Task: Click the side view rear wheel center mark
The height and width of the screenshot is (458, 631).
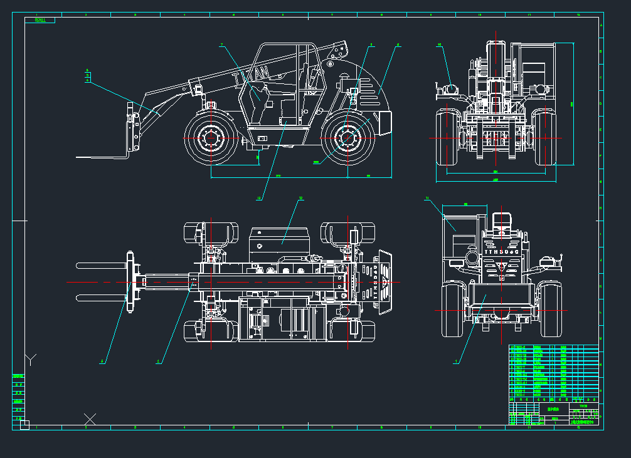Action: (x=348, y=137)
